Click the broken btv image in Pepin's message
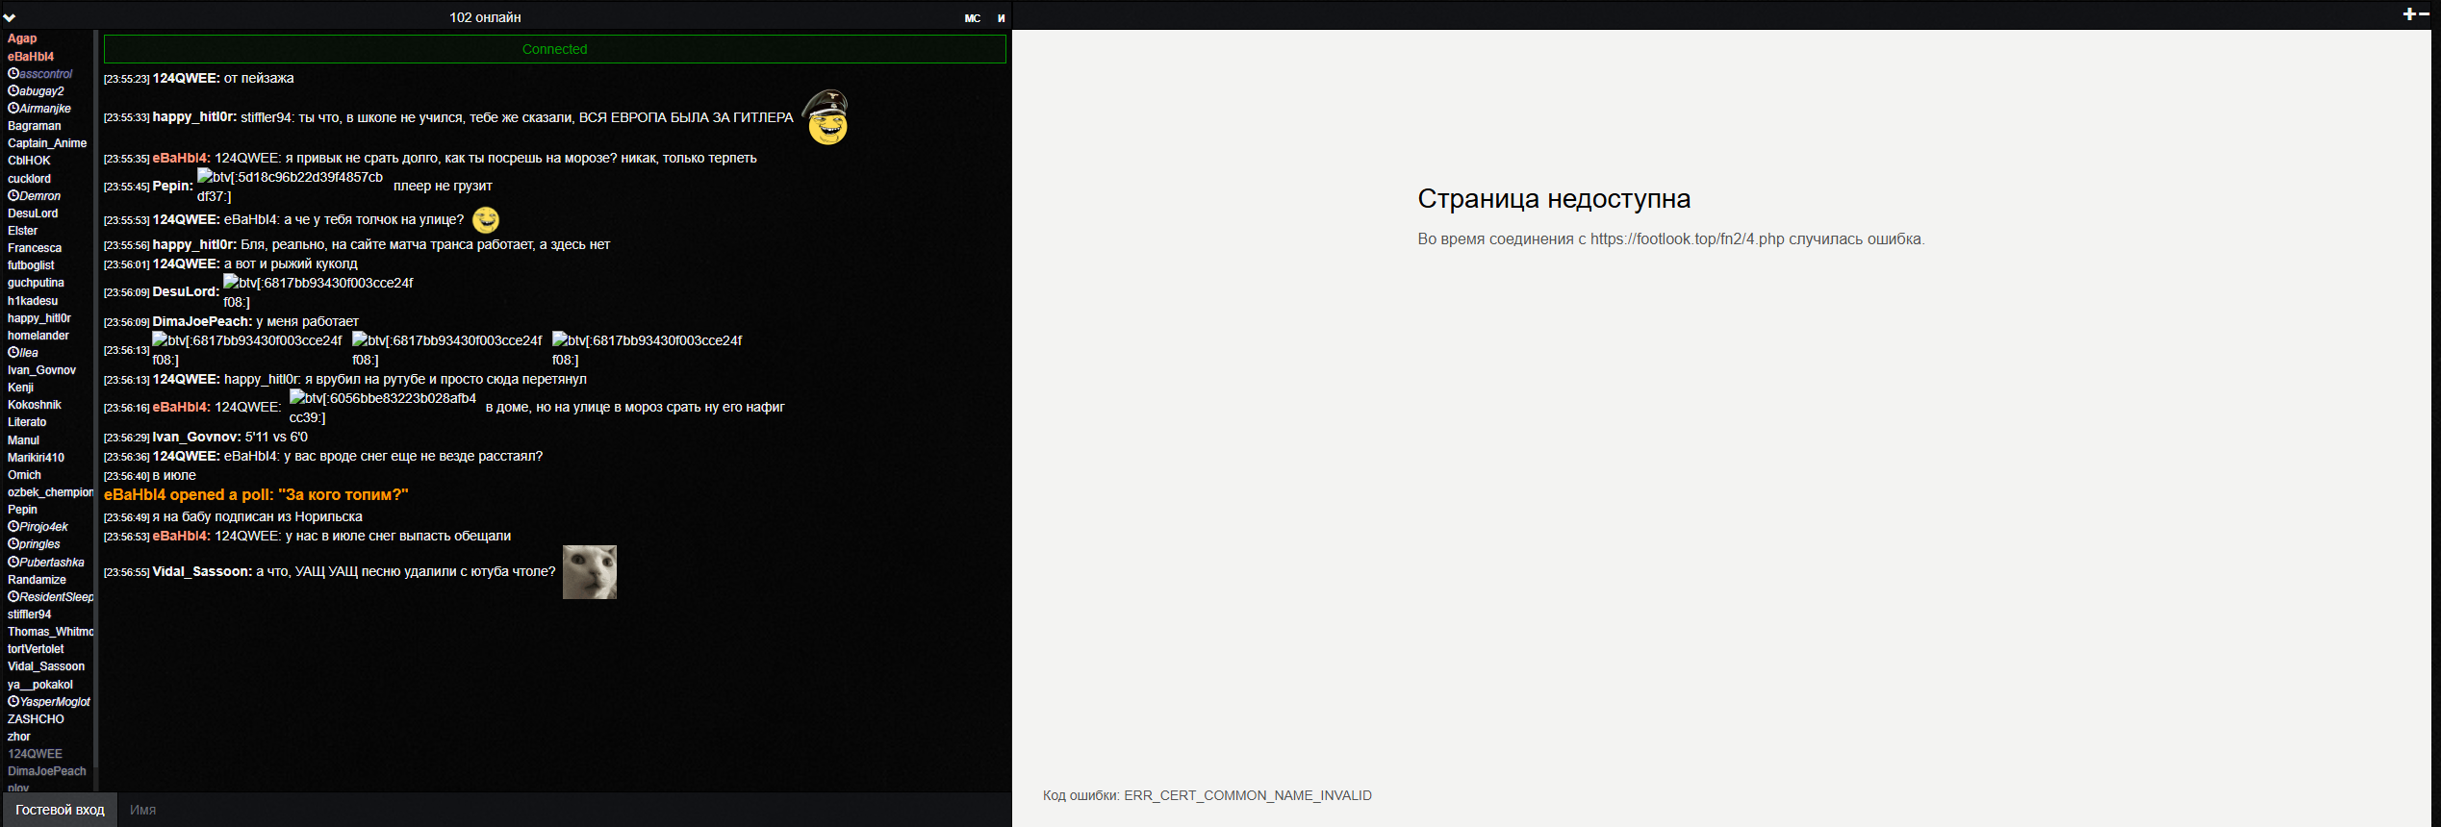This screenshot has height=827, width=2441. (x=291, y=187)
